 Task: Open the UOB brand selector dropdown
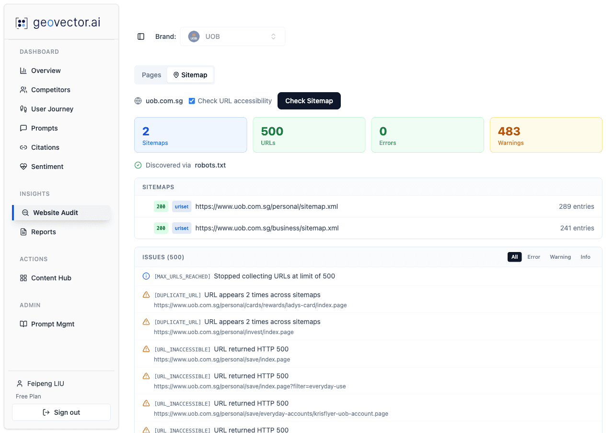click(x=232, y=36)
